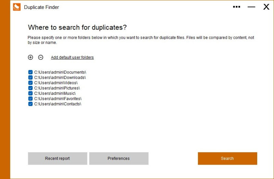Click the Duplicate Finder logo icon
This screenshot has height=179, width=274.
point(17,7)
